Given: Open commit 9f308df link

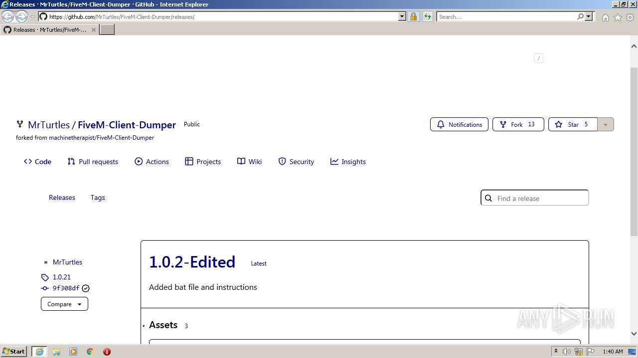Looking at the screenshot, I should [x=66, y=288].
